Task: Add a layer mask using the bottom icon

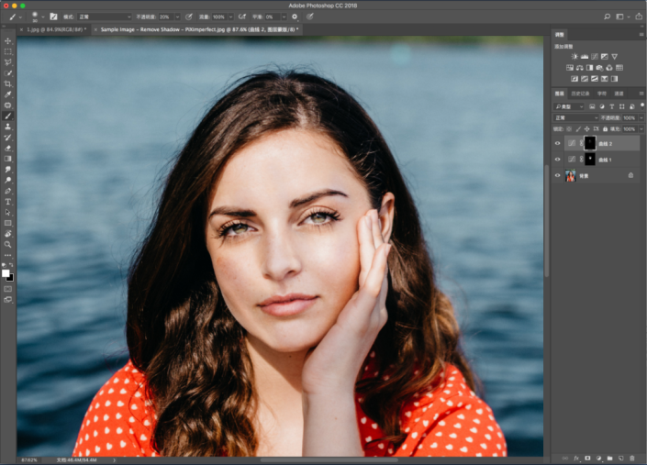Action: point(587,458)
